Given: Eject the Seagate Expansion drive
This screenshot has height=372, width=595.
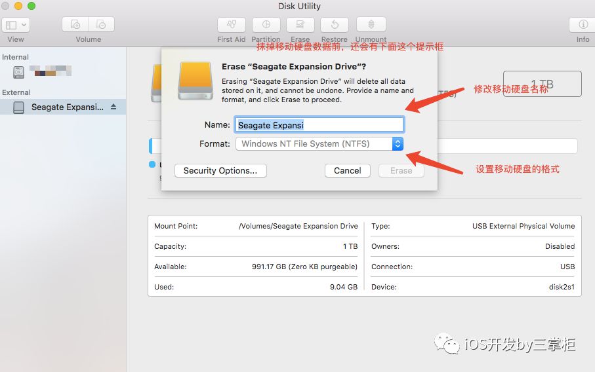Looking at the screenshot, I should [113, 107].
